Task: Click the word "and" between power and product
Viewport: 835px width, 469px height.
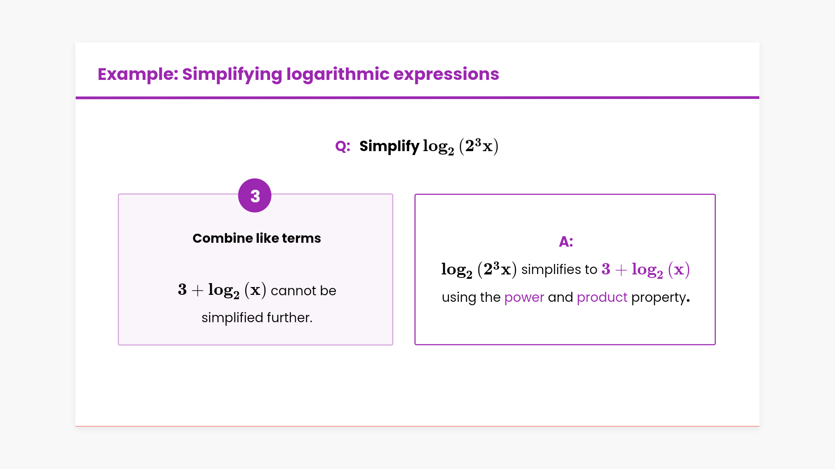Action: [560, 297]
